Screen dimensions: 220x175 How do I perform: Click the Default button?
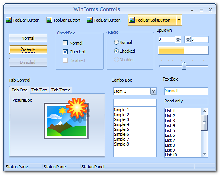28,50
